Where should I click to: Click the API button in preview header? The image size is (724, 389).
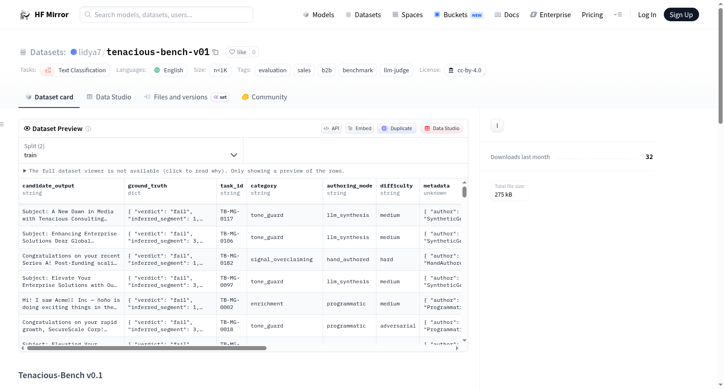(331, 128)
